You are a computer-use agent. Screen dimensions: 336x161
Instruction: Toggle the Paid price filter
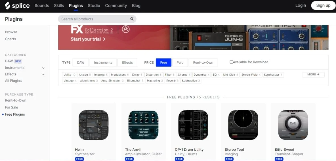click(180, 62)
